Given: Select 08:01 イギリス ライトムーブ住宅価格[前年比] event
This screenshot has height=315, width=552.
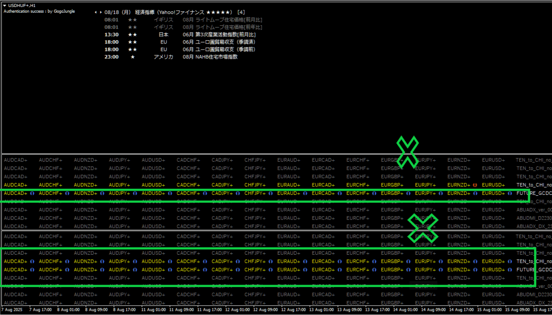Looking at the screenshot, I should tap(183, 27).
